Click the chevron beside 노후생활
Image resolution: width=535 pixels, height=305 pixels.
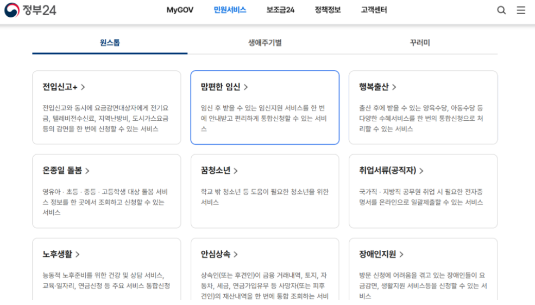tap(78, 254)
